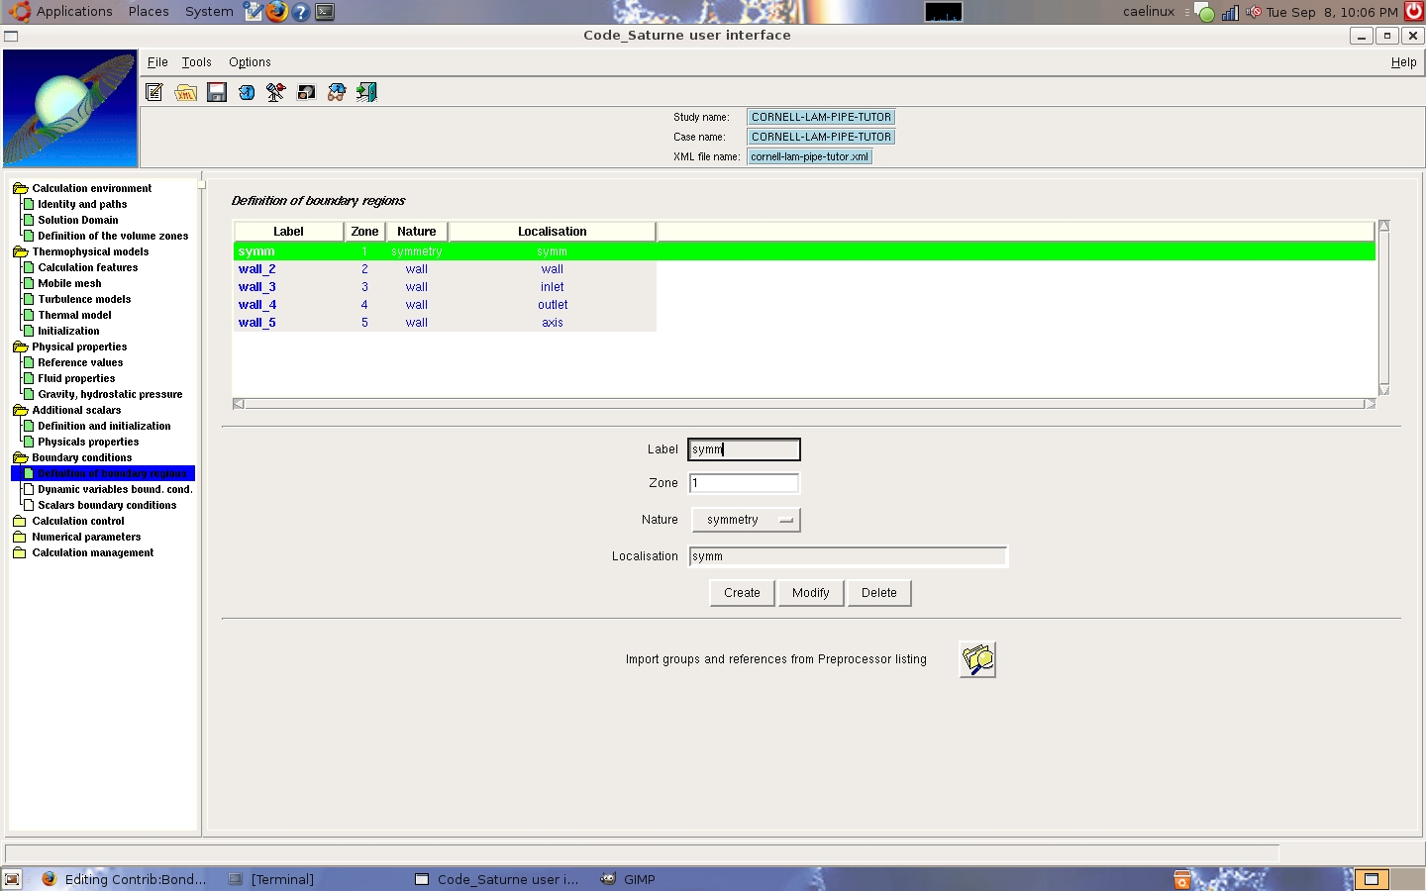This screenshot has height=891, width=1426.
Task: Select the wall_3 boundary row
Action: (445, 287)
